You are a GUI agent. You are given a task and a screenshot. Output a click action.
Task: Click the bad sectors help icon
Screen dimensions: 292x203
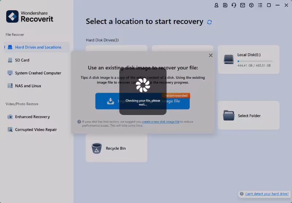79,122
